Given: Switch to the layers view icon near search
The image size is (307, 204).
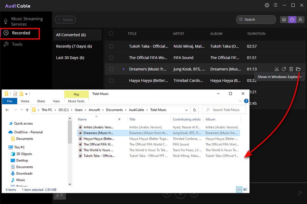Looking at the screenshot, I should point(283,20).
